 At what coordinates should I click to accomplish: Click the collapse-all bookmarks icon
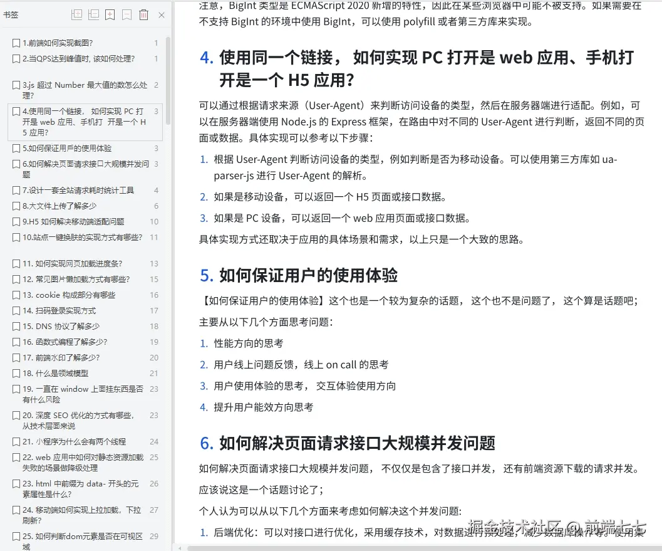[93, 14]
